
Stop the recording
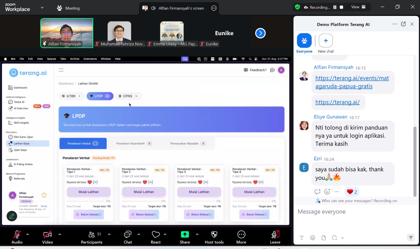(342, 7)
